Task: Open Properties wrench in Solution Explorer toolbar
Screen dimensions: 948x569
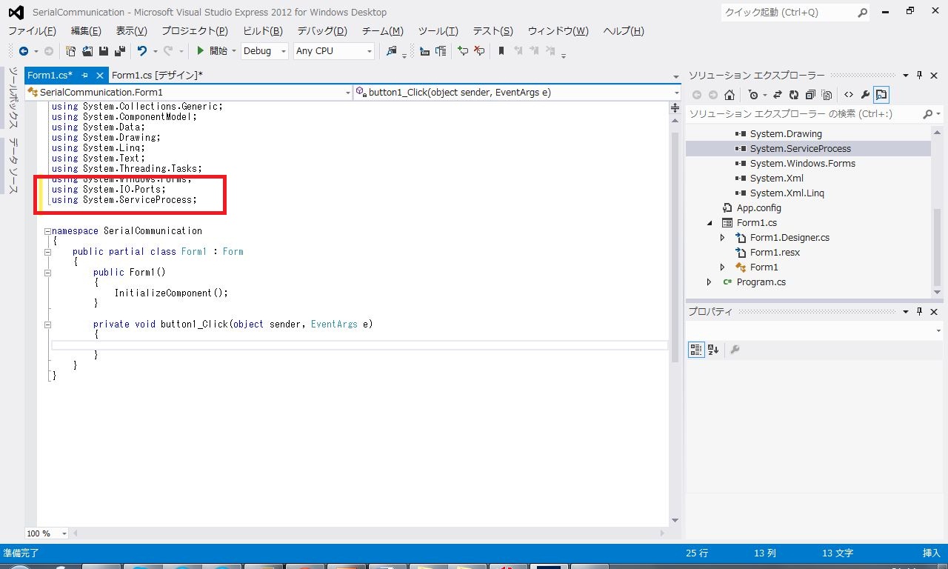Action: click(865, 95)
